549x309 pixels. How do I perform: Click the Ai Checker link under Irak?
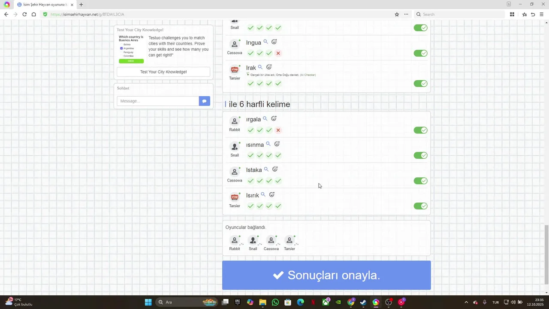click(308, 75)
